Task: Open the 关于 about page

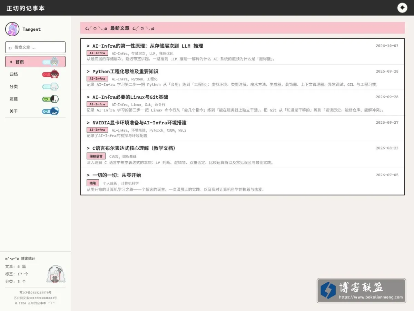Action: (35, 111)
